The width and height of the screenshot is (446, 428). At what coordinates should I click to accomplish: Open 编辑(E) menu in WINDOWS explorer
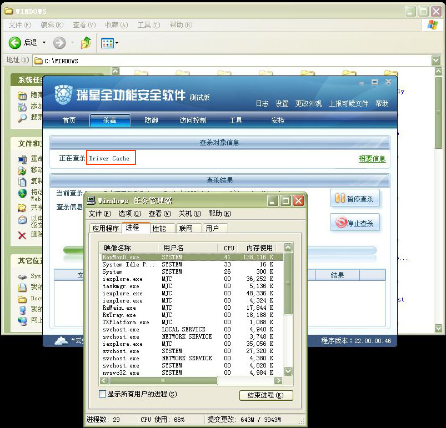point(52,25)
